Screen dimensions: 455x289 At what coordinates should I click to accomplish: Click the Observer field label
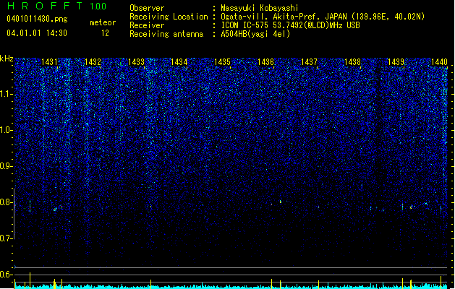tap(147, 8)
